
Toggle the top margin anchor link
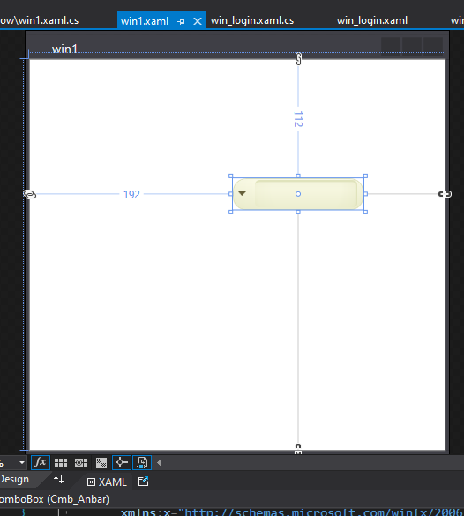tap(298, 58)
